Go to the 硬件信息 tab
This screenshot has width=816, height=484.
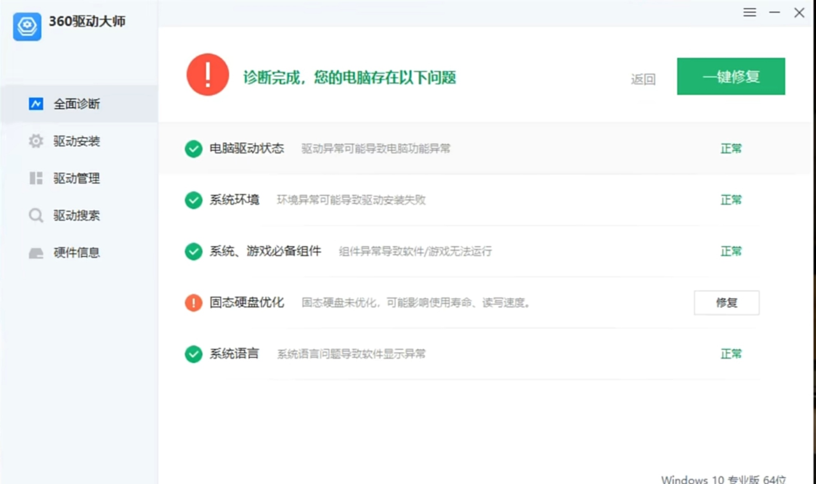tap(77, 252)
